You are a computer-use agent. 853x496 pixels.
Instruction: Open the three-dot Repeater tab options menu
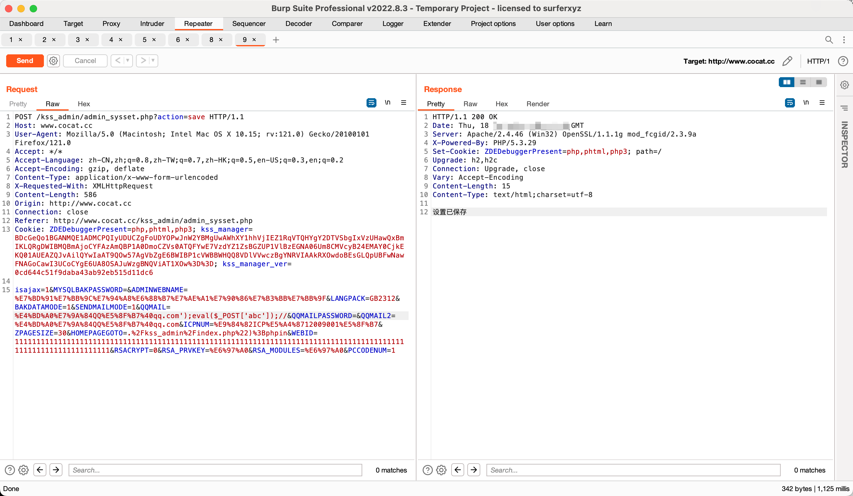[844, 40]
